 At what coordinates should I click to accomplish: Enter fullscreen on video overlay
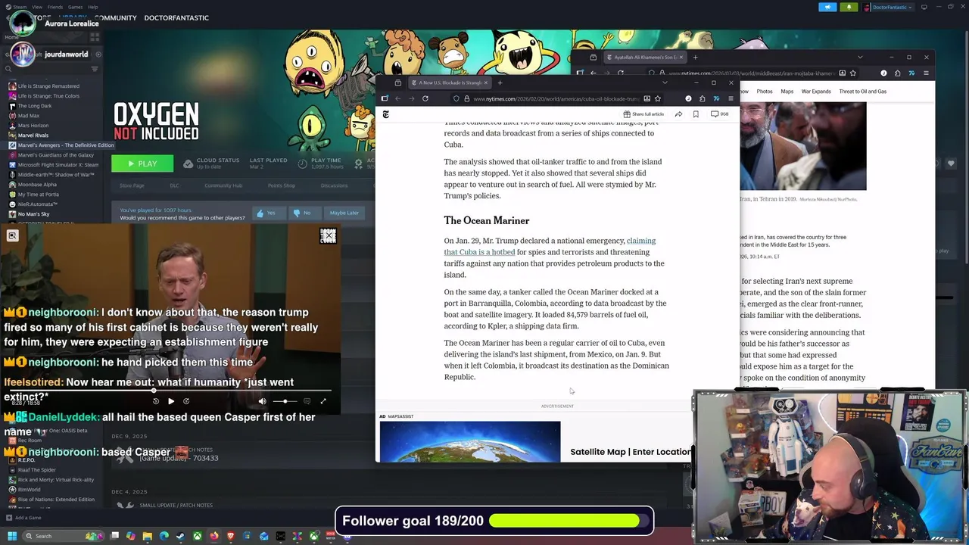point(323,401)
